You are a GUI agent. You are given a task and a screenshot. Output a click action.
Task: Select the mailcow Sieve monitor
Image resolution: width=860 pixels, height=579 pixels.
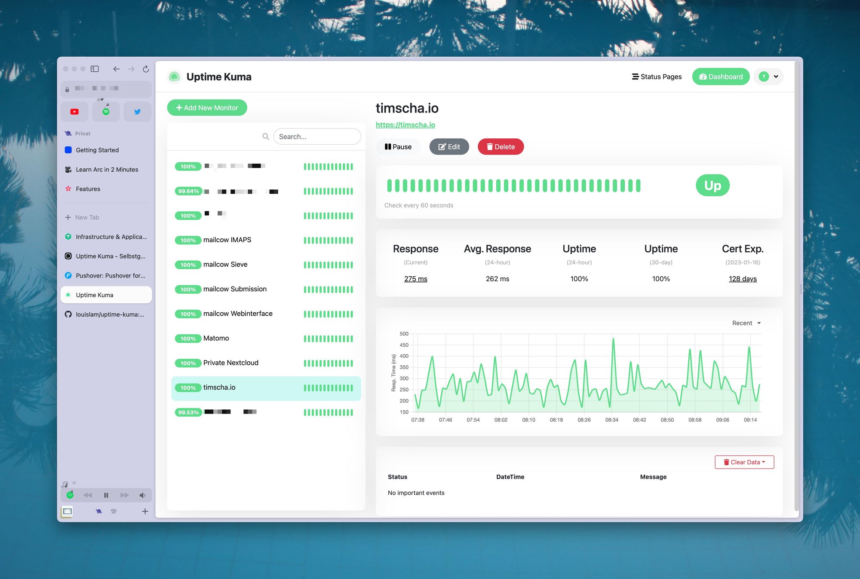pyautogui.click(x=266, y=265)
